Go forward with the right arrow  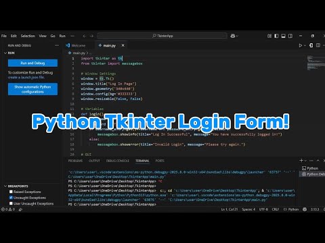(x=91, y=36)
